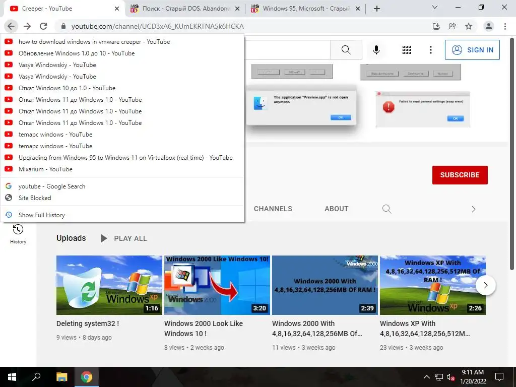Open File Explorer from the taskbar
The width and height of the screenshot is (516, 387).
tap(61, 377)
